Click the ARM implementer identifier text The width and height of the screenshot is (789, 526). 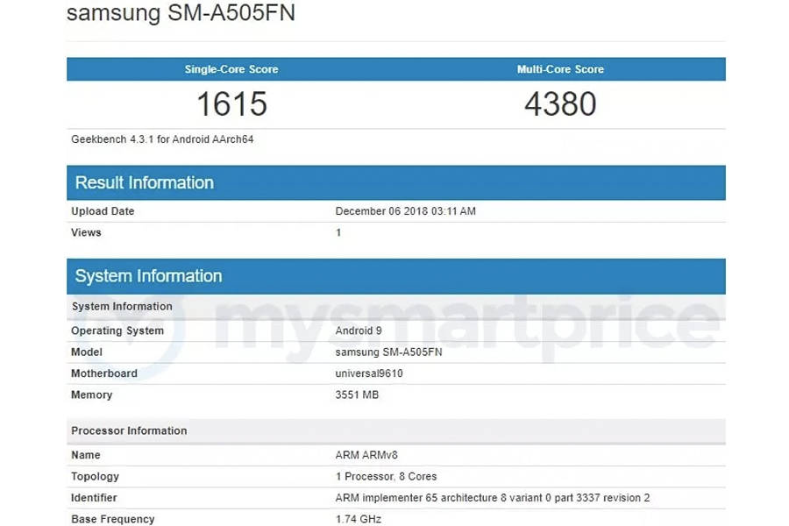point(491,497)
